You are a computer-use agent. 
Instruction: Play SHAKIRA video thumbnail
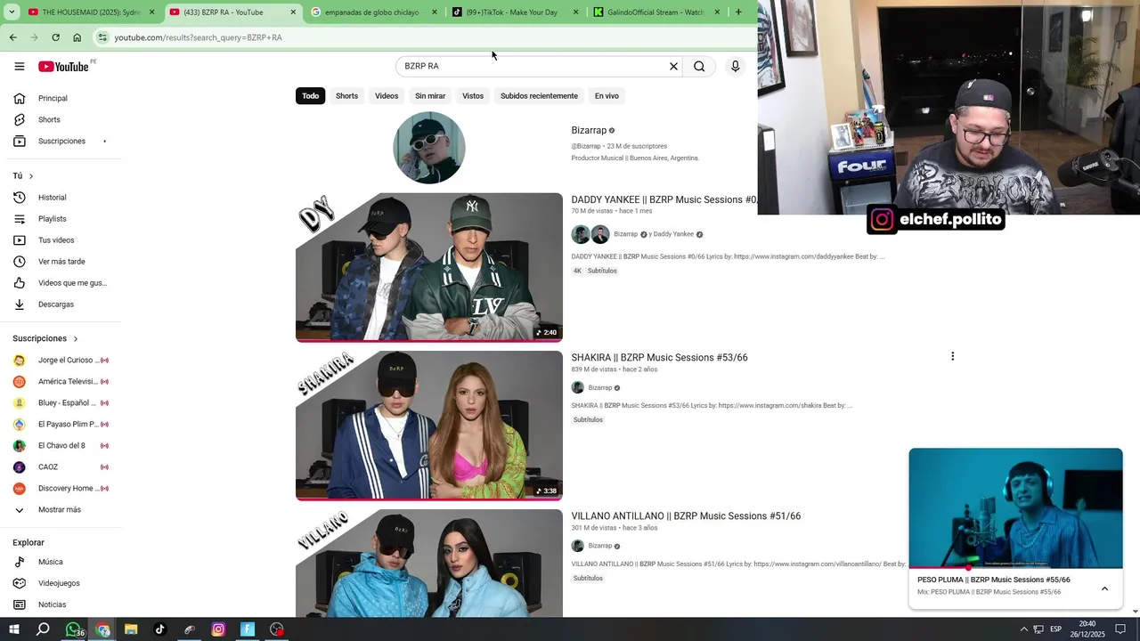pos(429,426)
